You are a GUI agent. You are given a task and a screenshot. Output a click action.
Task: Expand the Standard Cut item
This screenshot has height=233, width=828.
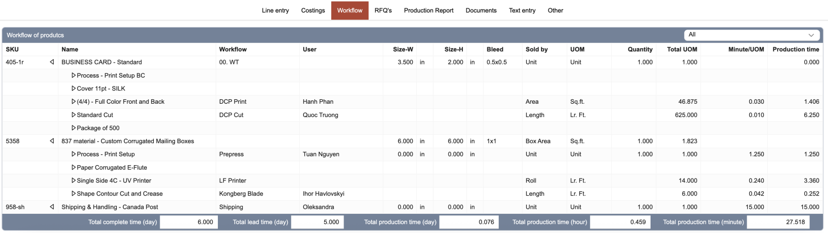(x=73, y=115)
